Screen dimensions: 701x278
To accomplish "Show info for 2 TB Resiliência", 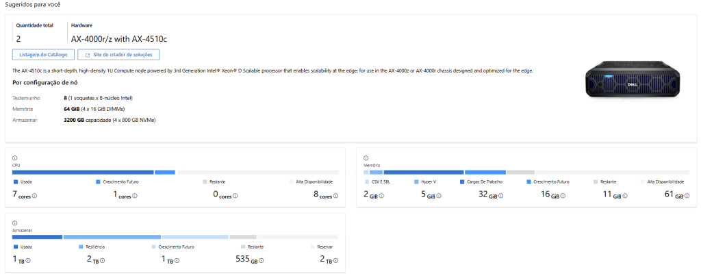I will tap(103, 261).
